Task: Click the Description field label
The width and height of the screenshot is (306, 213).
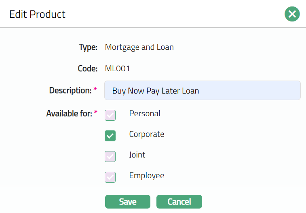Action: click(70, 90)
